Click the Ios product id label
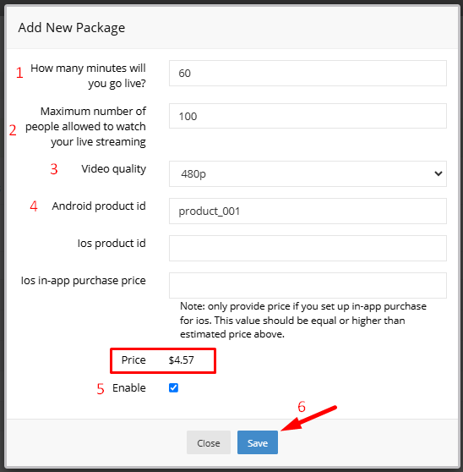 click(112, 244)
